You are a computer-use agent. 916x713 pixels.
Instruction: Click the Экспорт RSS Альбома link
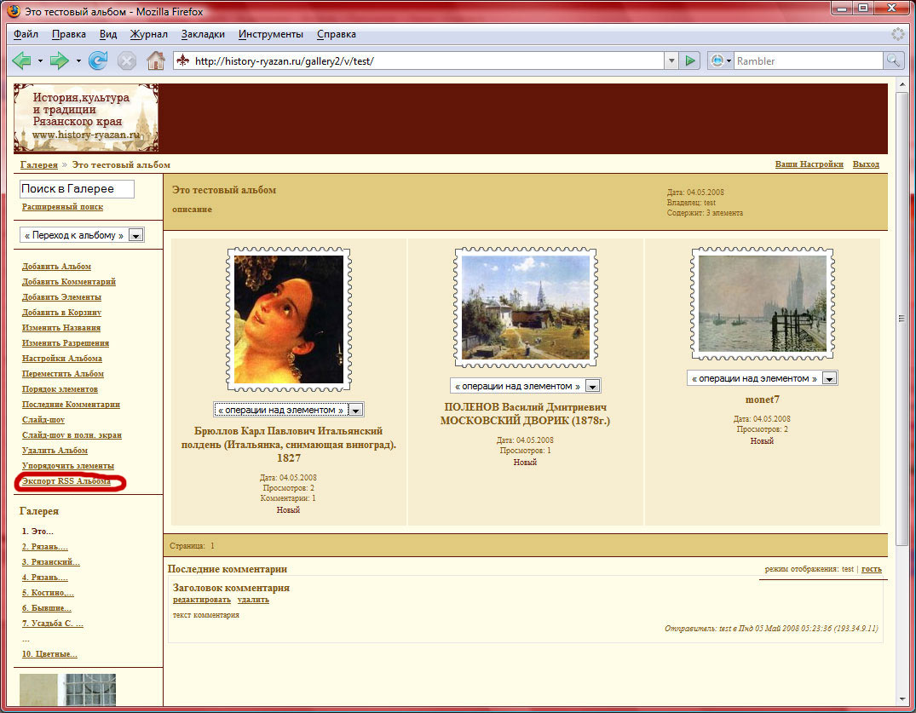[x=66, y=481]
